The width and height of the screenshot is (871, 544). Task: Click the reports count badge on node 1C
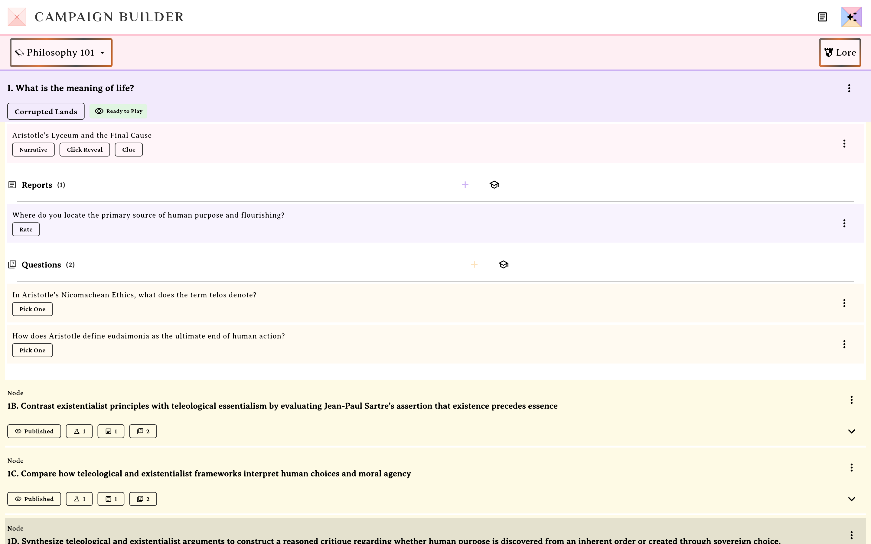111,499
